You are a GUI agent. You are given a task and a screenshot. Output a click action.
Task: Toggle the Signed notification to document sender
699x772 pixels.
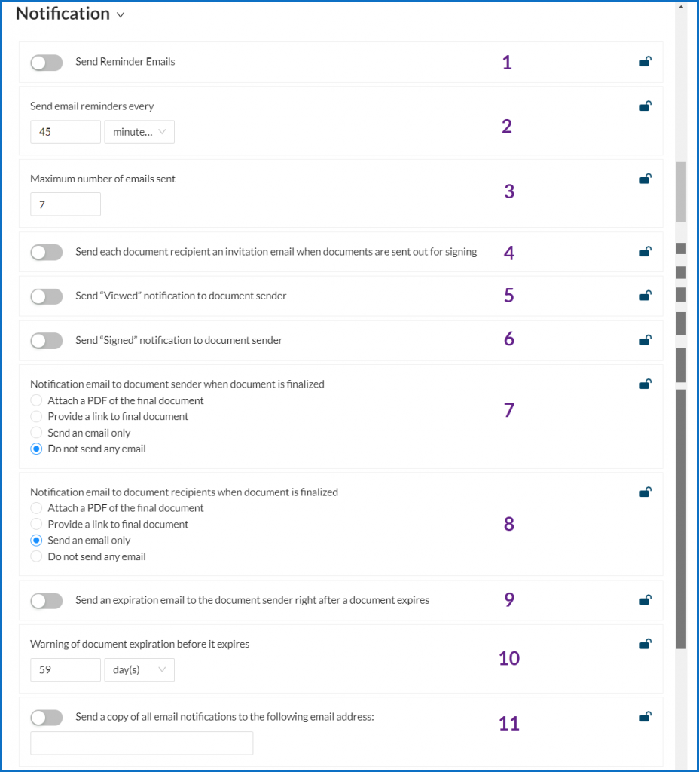point(46,341)
